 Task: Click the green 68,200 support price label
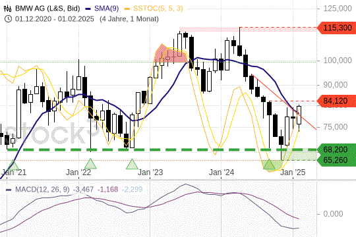pyautogui.click(x=336, y=149)
